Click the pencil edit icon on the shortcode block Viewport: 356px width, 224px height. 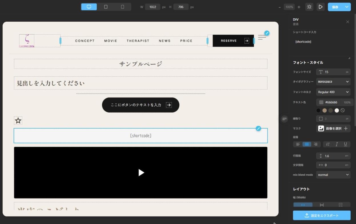pyautogui.click(x=258, y=129)
